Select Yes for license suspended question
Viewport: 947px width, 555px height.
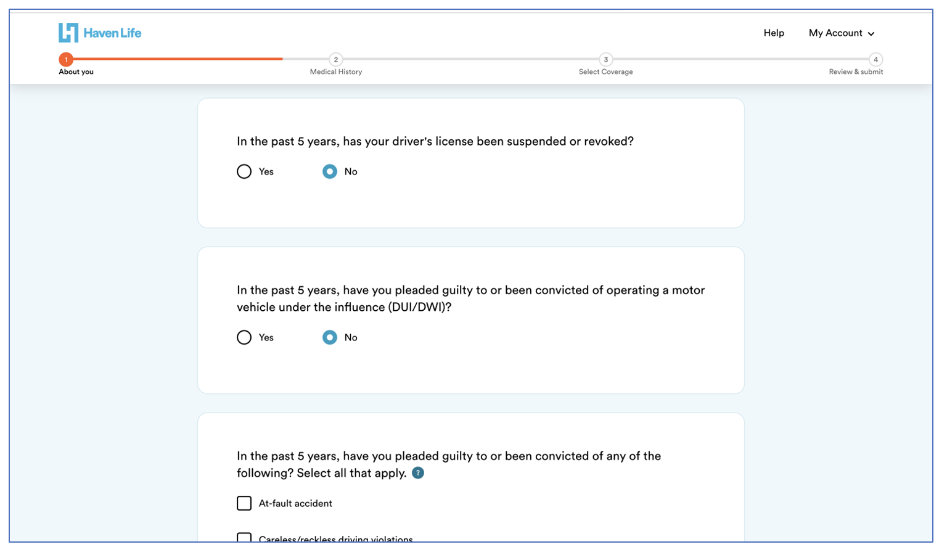tap(244, 171)
